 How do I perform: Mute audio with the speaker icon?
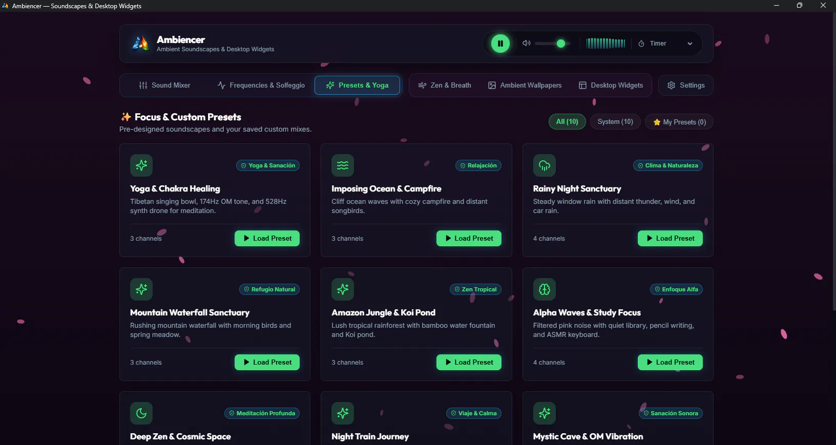(x=526, y=44)
